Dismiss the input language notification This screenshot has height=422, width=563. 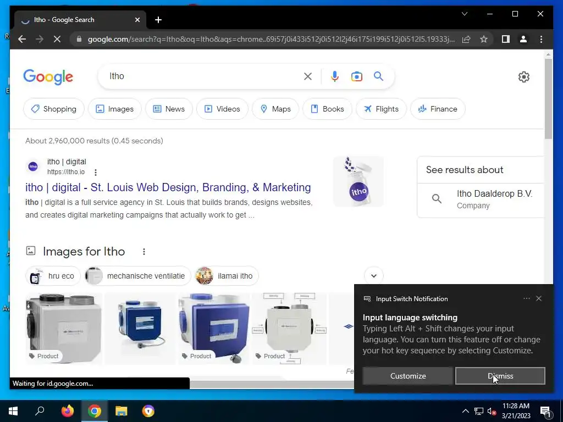pyautogui.click(x=500, y=376)
